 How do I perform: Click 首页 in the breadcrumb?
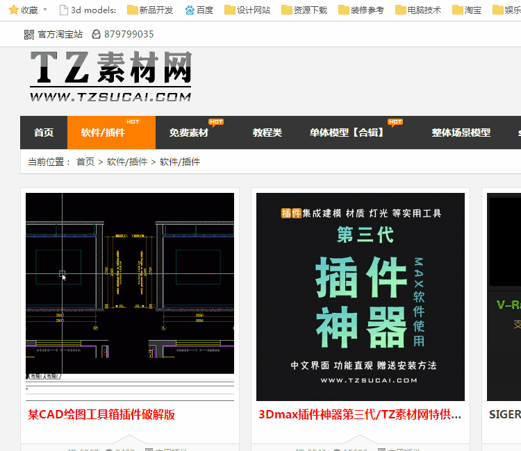click(x=85, y=162)
